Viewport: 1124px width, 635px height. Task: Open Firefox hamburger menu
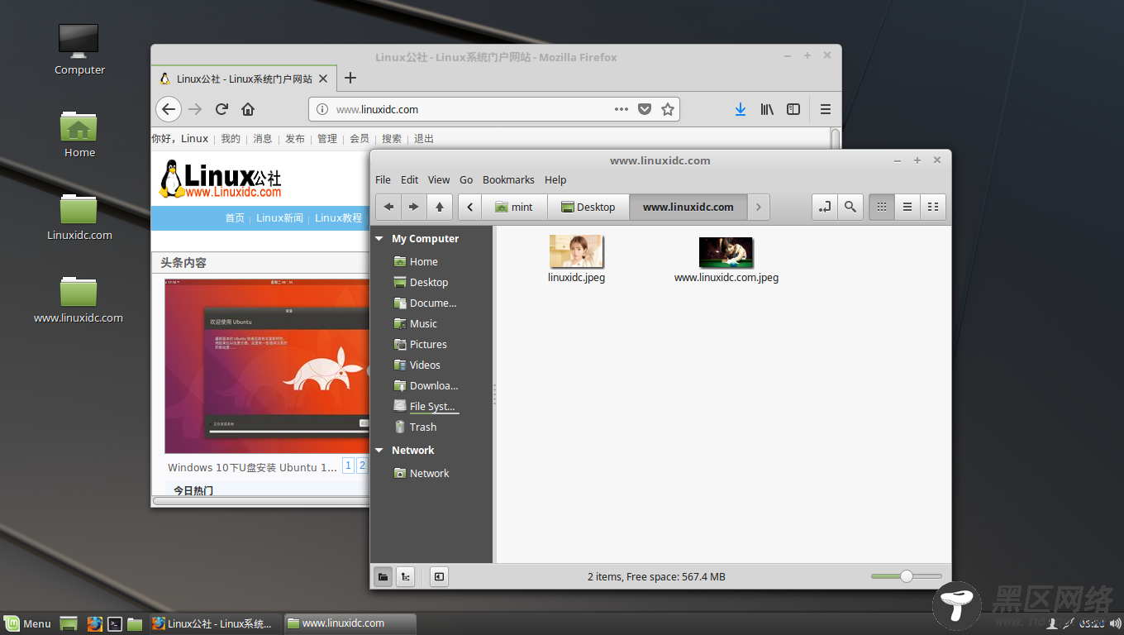click(x=825, y=109)
